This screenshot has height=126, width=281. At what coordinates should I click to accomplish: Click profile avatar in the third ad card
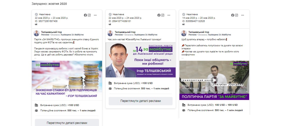click(184, 33)
